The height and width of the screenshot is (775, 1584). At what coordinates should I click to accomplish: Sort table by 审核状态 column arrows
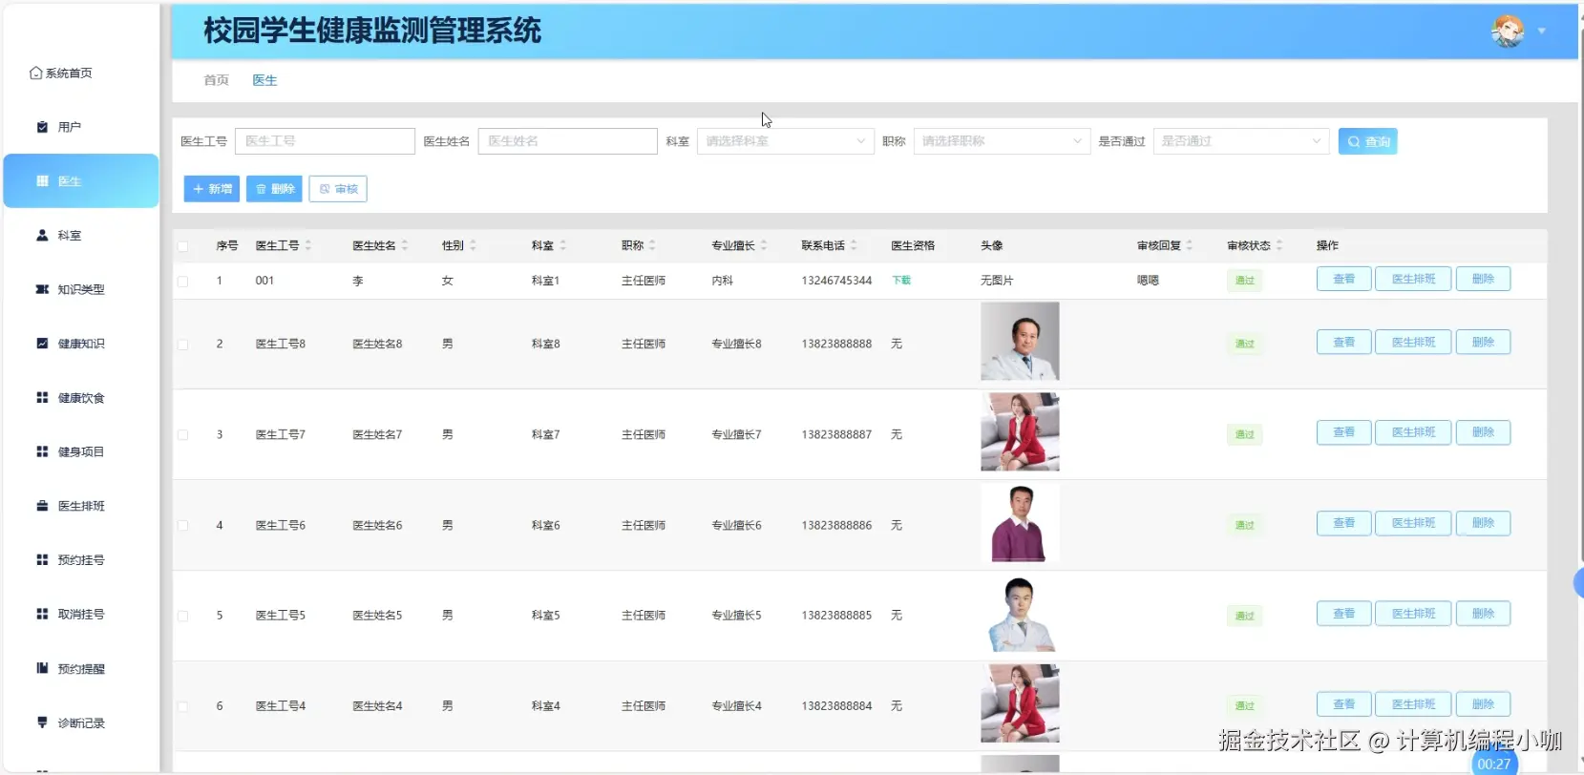pyautogui.click(x=1279, y=245)
